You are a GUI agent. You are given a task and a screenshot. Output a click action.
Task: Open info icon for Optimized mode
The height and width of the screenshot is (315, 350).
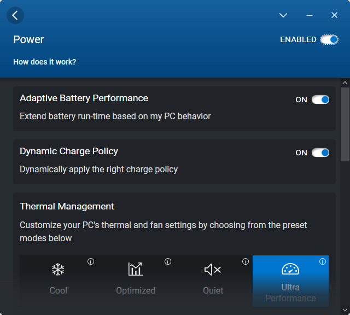pyautogui.click(x=168, y=261)
